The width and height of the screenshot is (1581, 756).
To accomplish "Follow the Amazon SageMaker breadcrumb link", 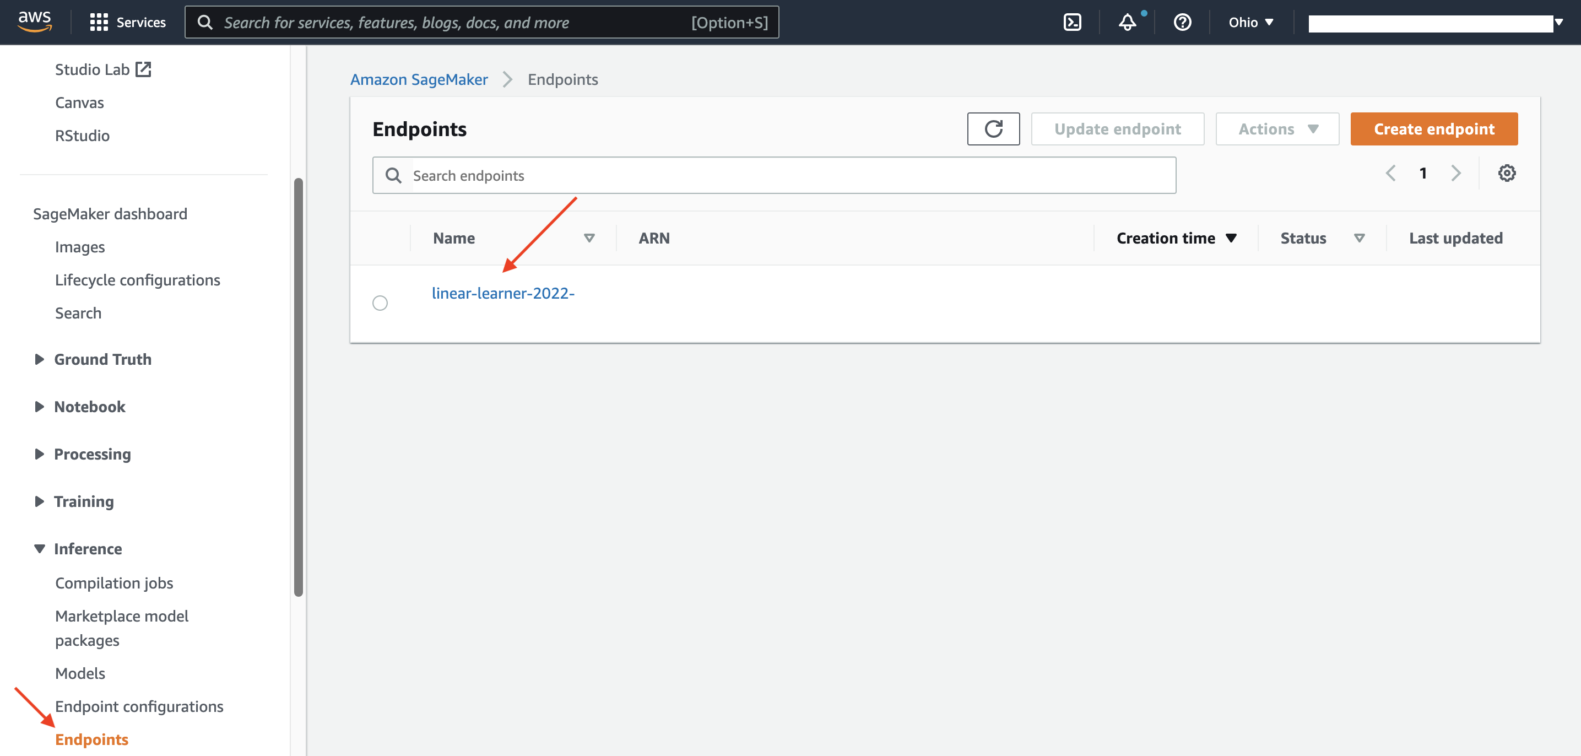I will pyautogui.click(x=419, y=79).
